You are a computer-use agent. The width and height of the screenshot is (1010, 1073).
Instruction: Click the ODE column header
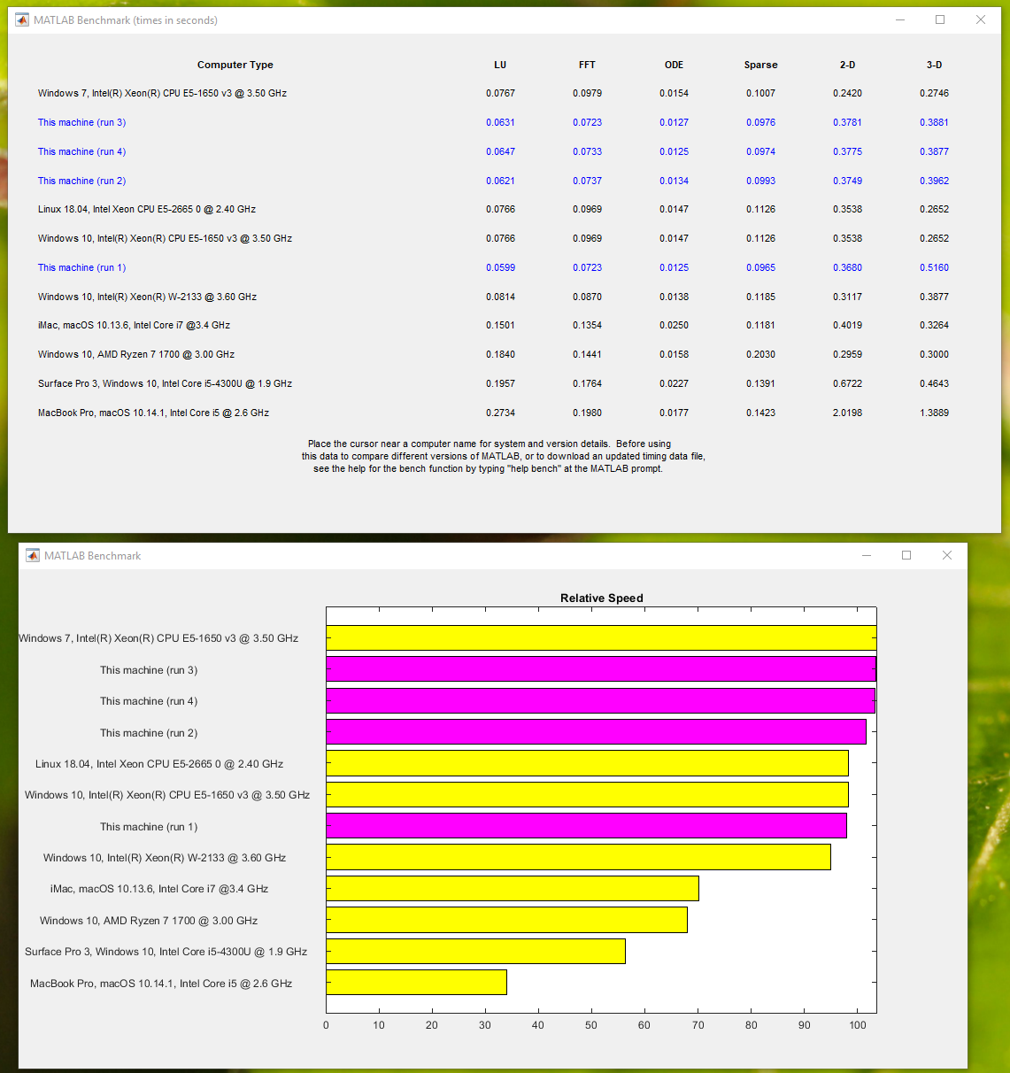pyautogui.click(x=674, y=65)
